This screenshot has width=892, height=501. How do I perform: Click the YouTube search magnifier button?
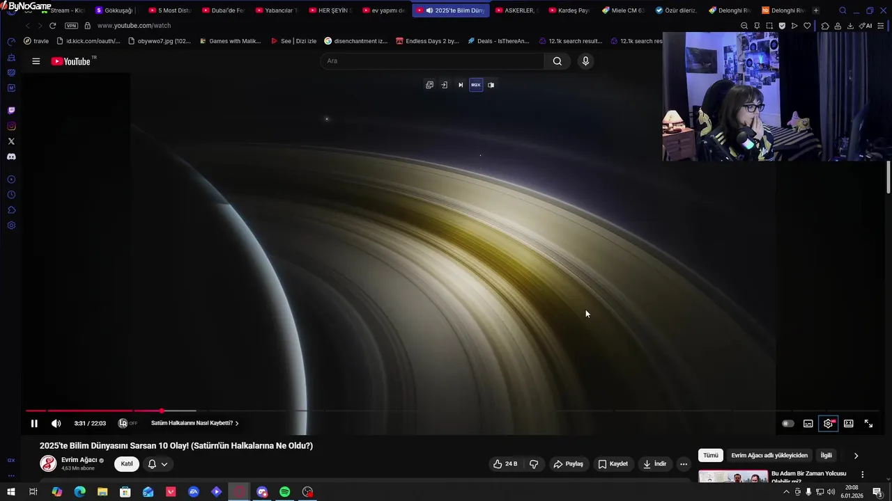(557, 61)
